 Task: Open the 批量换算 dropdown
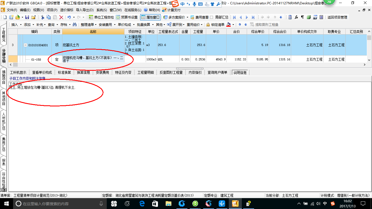click(x=145, y=24)
